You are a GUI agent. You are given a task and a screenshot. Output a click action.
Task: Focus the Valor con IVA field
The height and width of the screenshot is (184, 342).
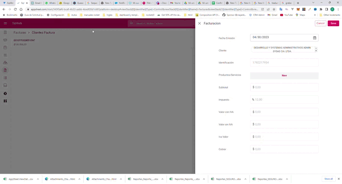point(284,112)
